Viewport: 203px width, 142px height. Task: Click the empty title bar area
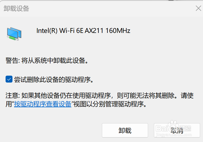[x=106, y=8]
